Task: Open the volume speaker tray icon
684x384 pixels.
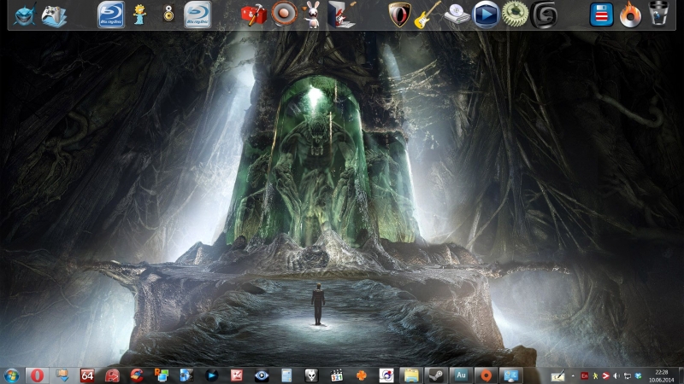Action: coord(616,375)
